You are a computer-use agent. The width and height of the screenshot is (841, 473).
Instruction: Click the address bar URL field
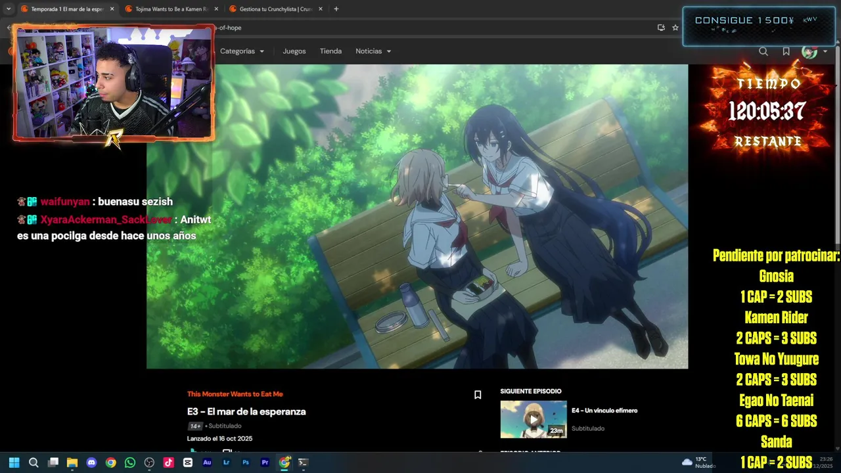434,28
